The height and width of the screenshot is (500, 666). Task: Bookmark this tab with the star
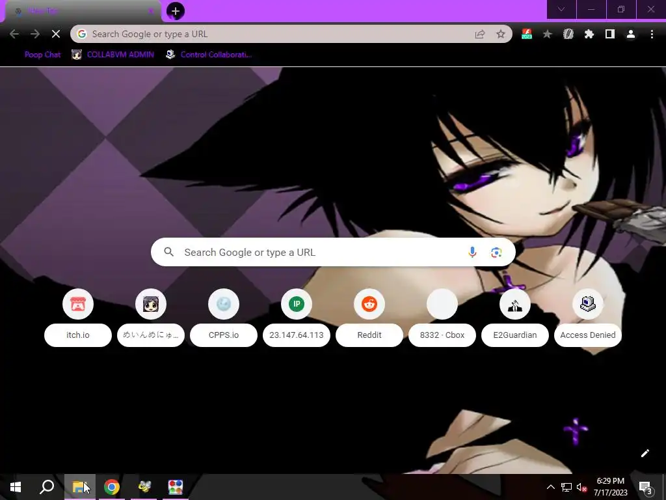tap(501, 34)
